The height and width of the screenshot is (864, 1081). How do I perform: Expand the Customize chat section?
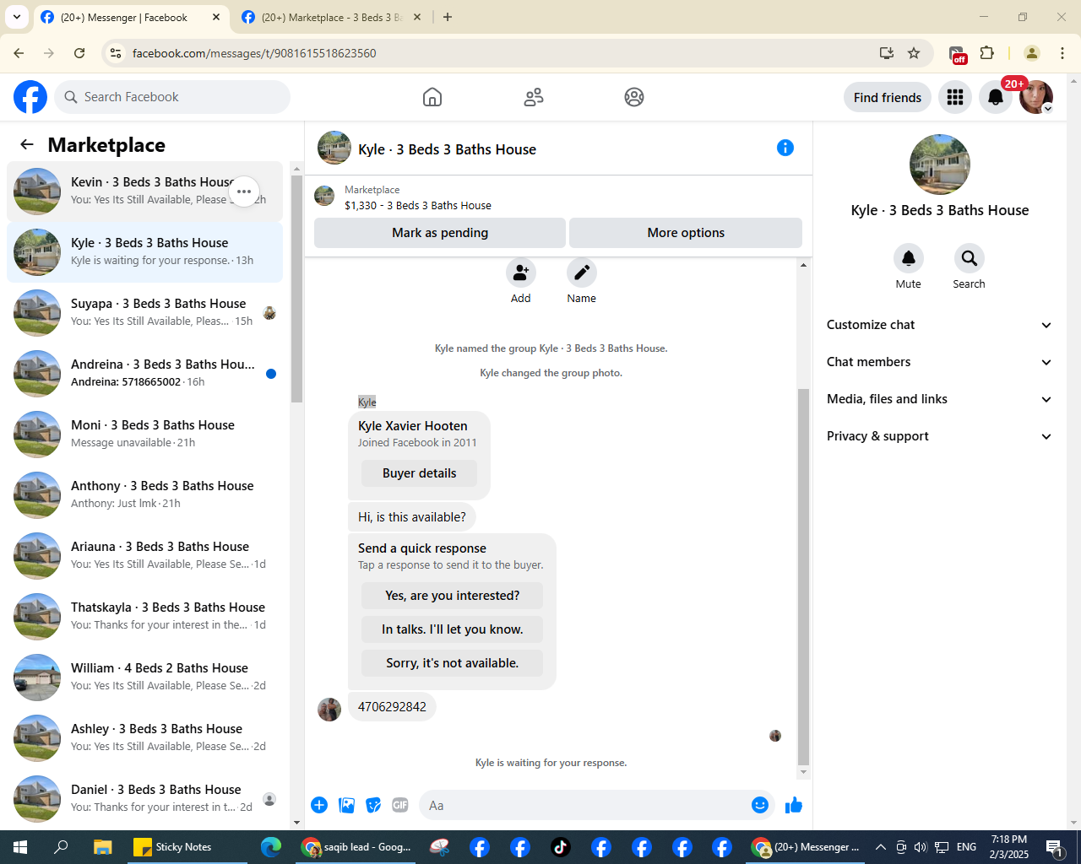(x=940, y=325)
